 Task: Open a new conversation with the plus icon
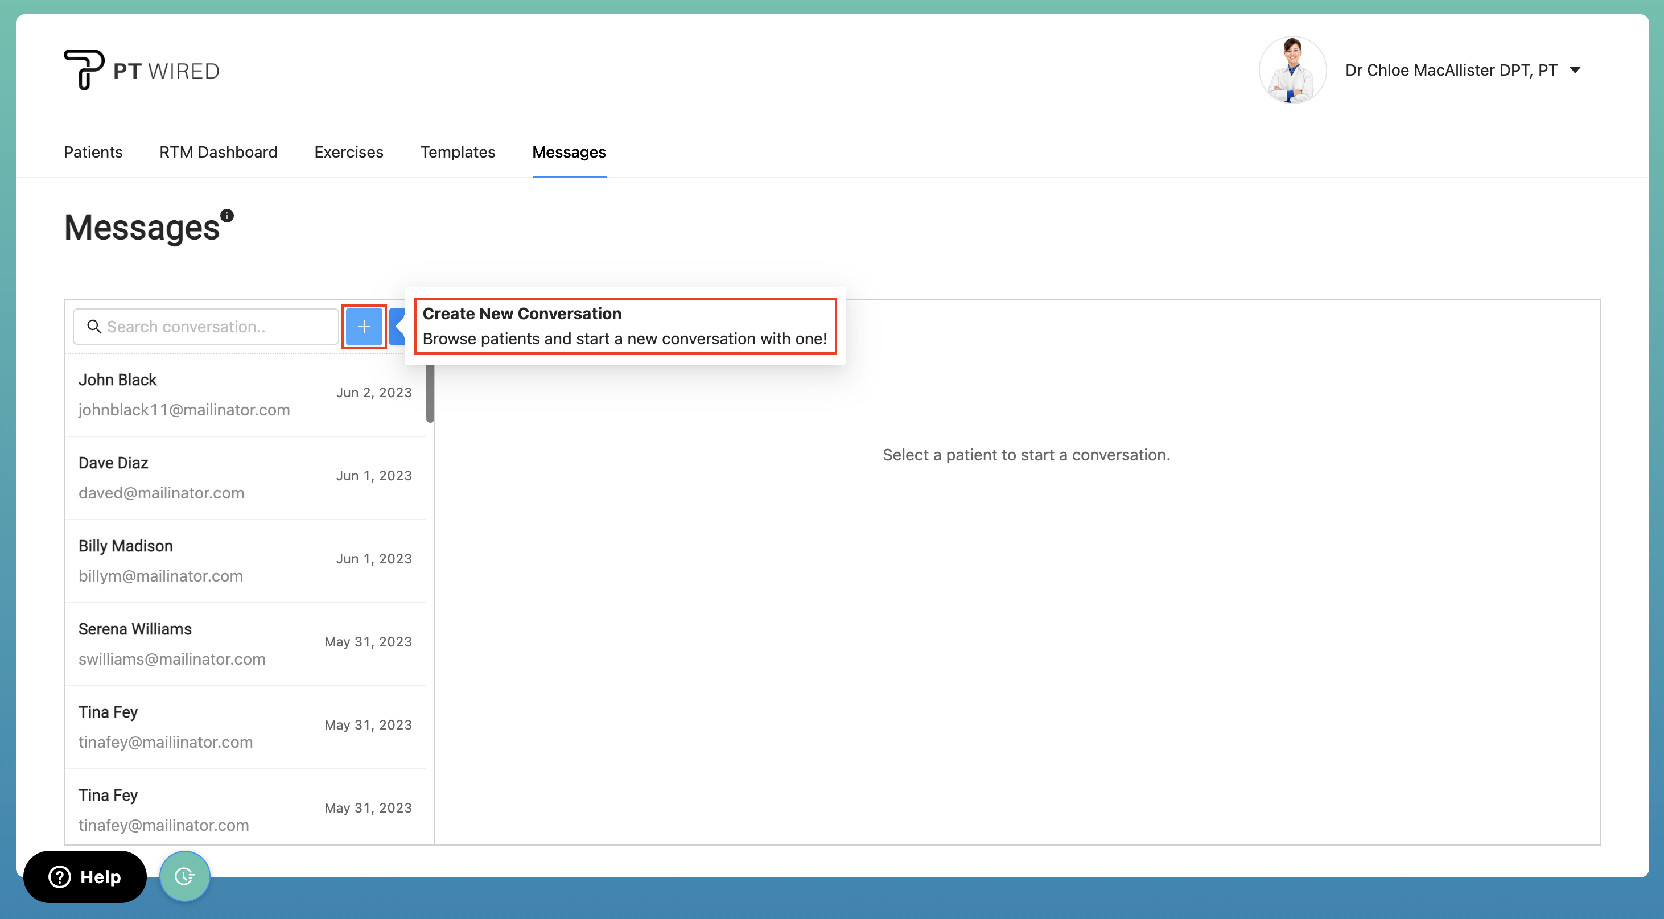364,326
